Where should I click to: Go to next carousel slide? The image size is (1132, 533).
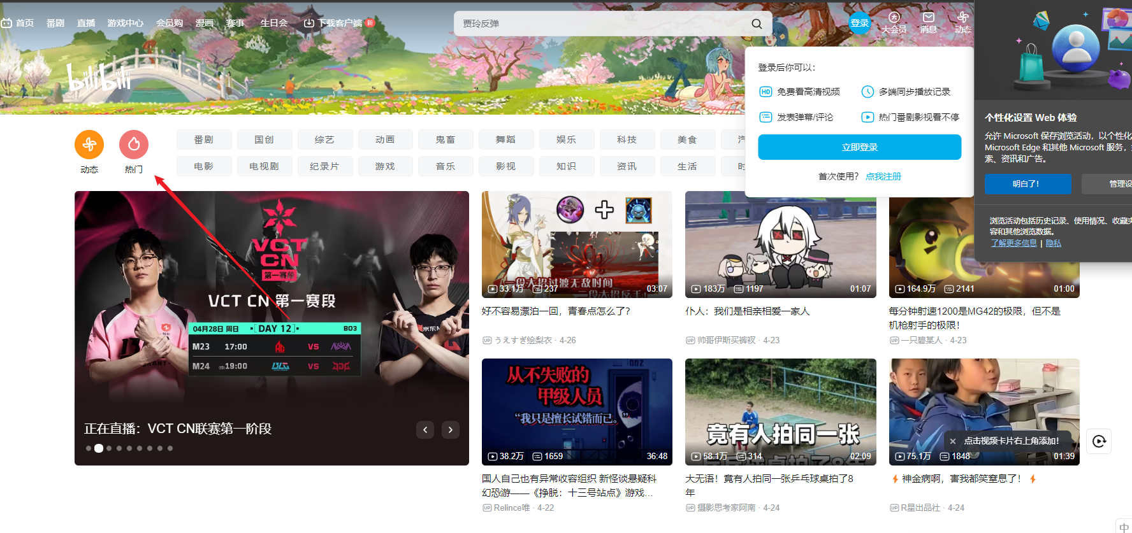[x=451, y=430]
